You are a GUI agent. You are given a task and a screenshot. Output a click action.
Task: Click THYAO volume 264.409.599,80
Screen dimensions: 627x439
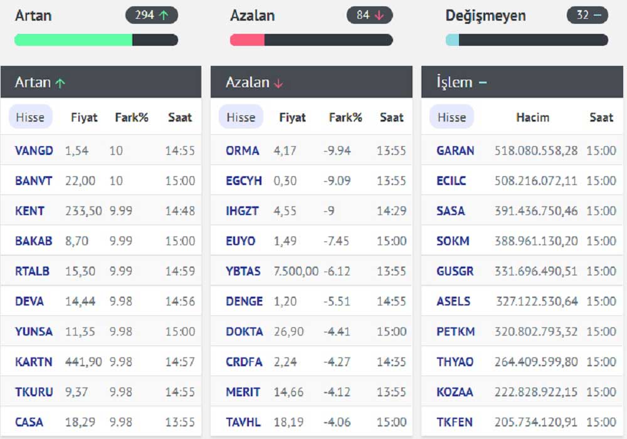click(536, 362)
